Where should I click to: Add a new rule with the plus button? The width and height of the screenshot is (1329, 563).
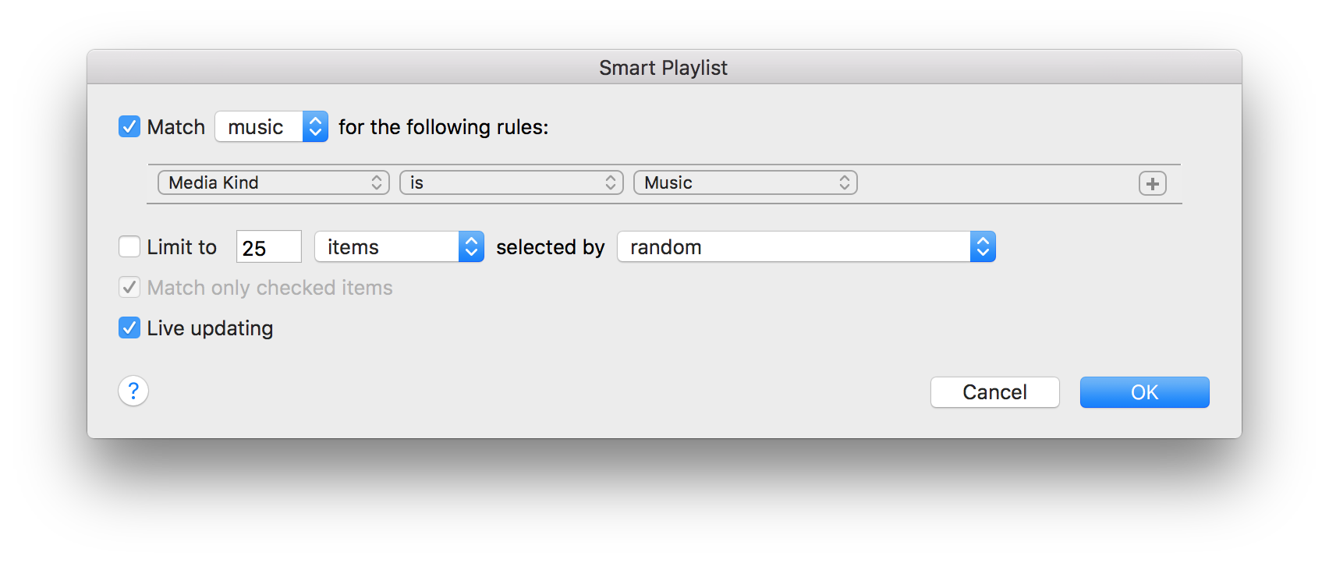(x=1152, y=184)
